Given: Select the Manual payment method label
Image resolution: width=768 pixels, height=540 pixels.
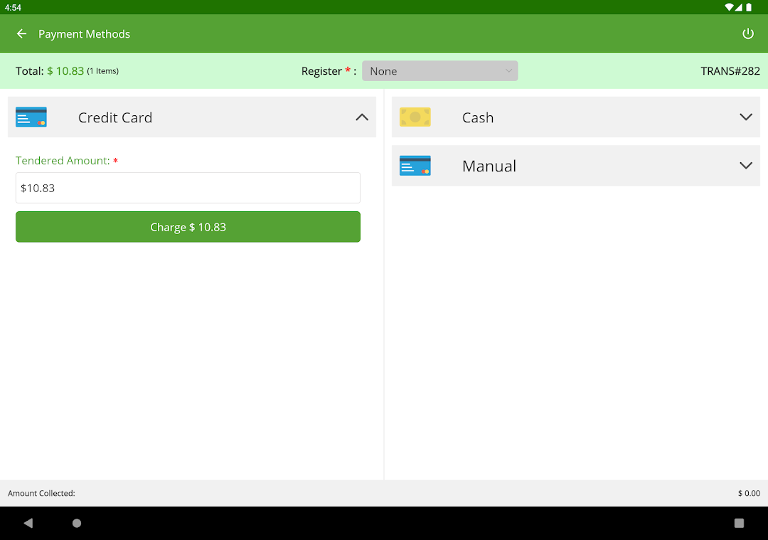Looking at the screenshot, I should coord(489,166).
